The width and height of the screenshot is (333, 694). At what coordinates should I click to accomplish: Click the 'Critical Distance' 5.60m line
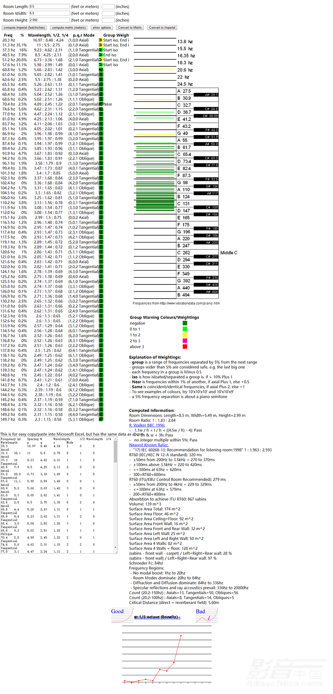[174, 603]
